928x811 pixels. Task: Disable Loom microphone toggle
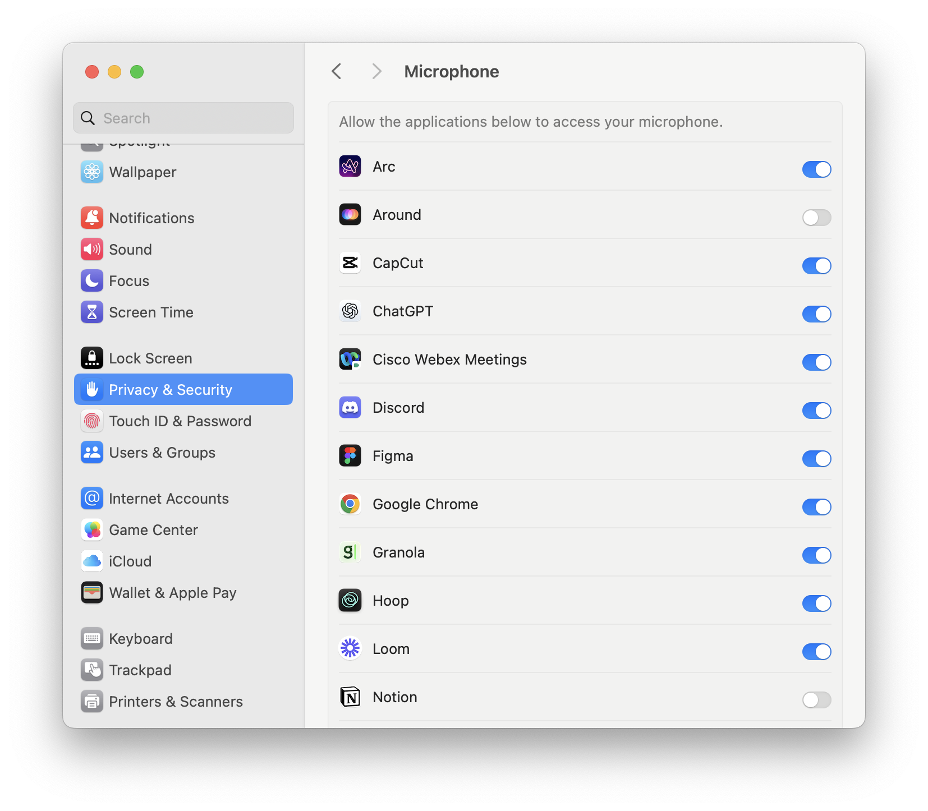coord(816,652)
